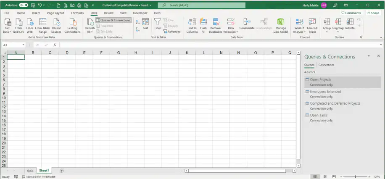Sort ascending A to Z
The height and width of the screenshot is (179, 385).
pyautogui.click(x=138, y=22)
